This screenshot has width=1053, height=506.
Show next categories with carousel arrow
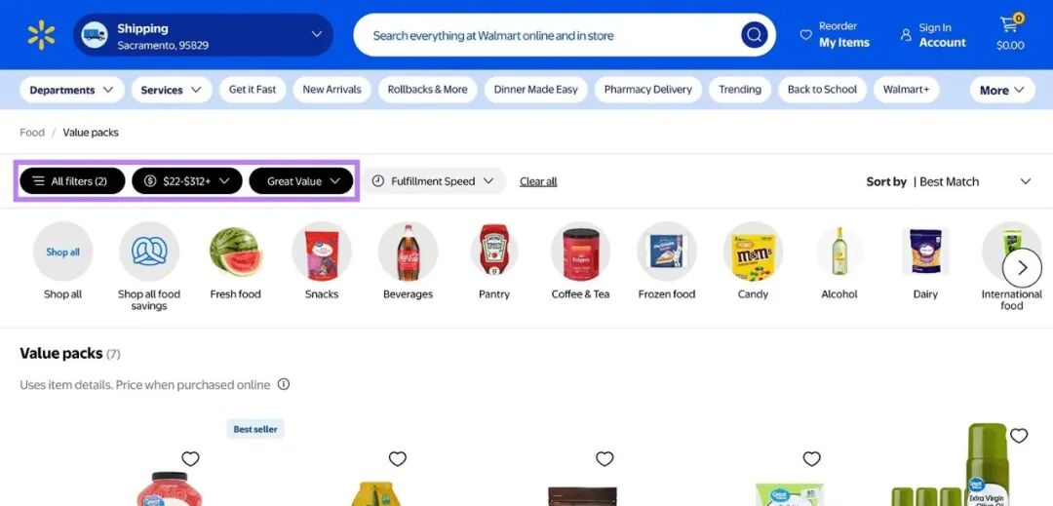[x=1022, y=268]
